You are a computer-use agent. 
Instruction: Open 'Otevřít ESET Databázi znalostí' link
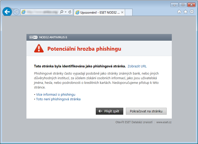pos(134,122)
